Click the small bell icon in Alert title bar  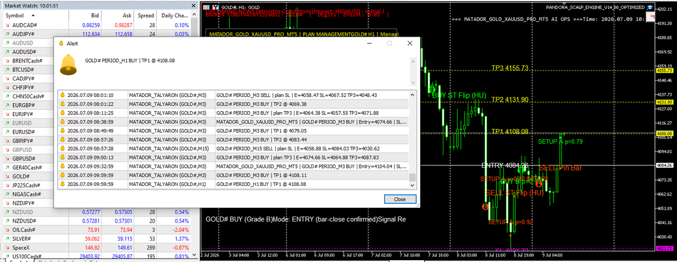61,43
